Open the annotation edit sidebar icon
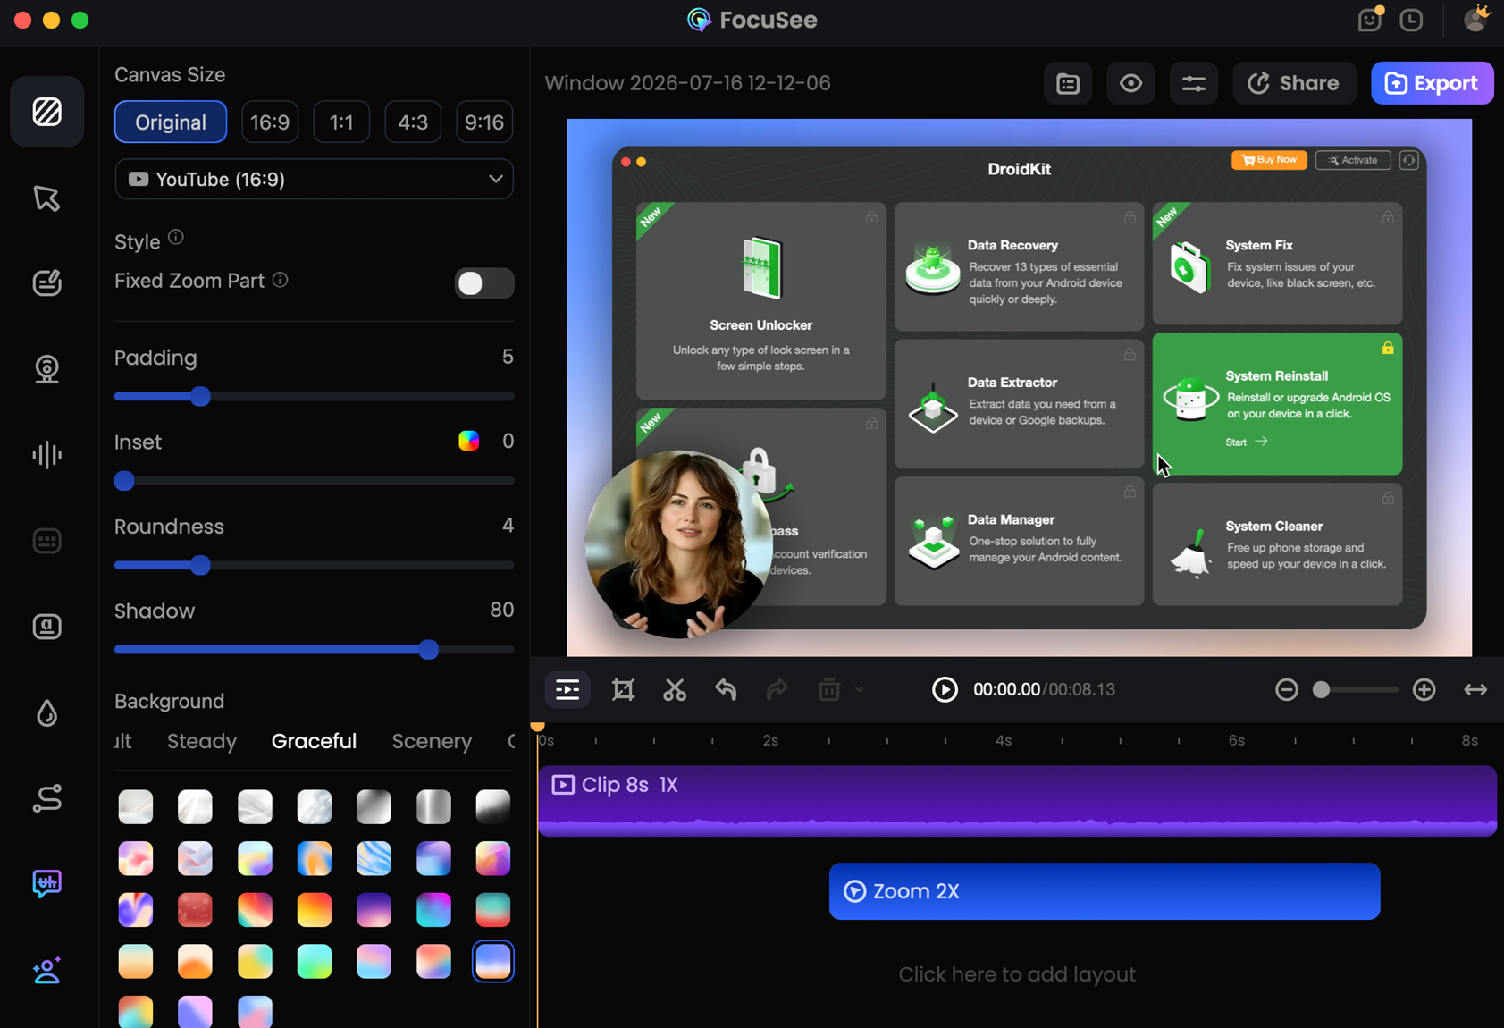This screenshot has width=1504, height=1028. [x=47, y=283]
